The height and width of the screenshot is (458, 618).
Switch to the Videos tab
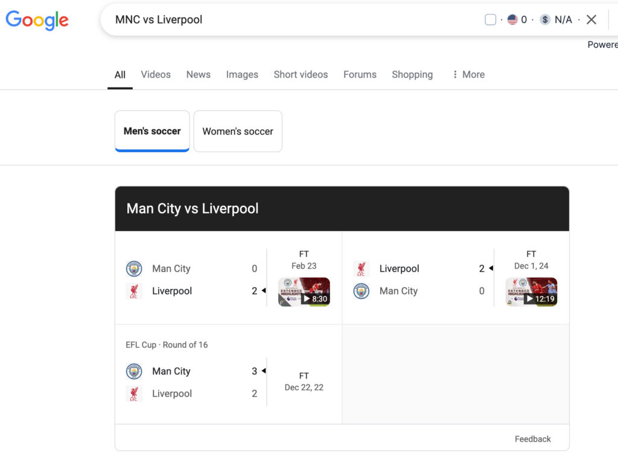click(x=156, y=74)
